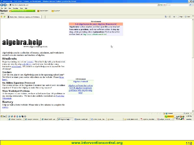This screenshot has height=145, width=194.
Task: Click the algebra software step-by-step help ad link
Action: click(x=81, y=89)
